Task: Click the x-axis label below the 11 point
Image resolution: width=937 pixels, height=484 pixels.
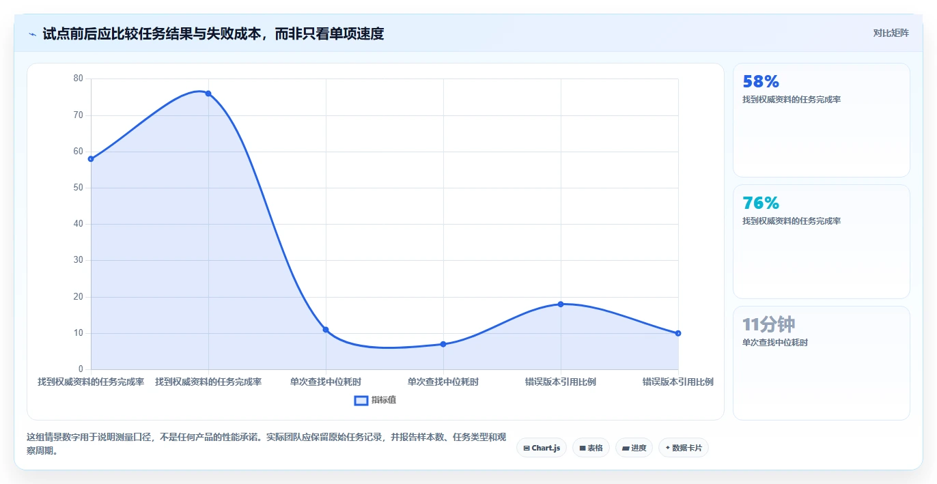Action: click(326, 382)
